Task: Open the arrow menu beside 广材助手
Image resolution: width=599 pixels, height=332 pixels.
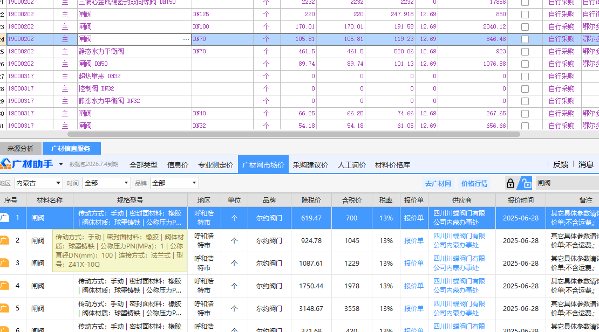Action: [61, 164]
